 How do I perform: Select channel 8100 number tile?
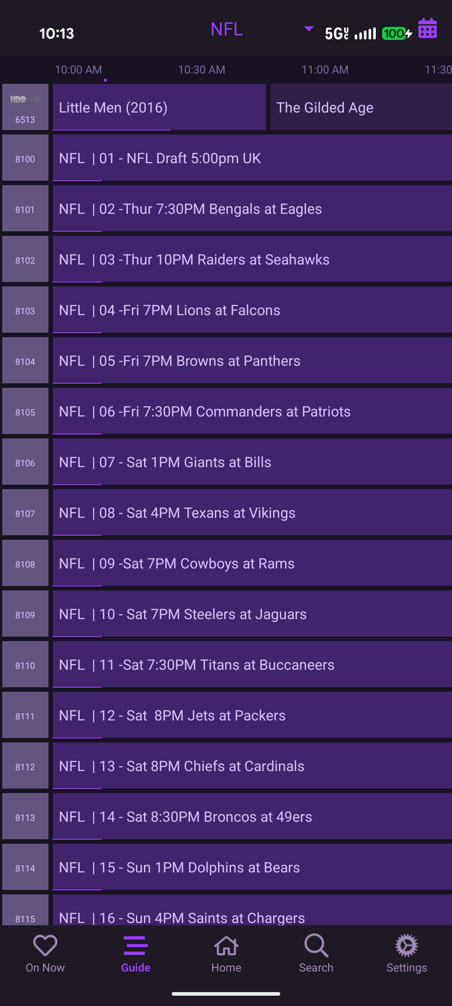tap(25, 159)
